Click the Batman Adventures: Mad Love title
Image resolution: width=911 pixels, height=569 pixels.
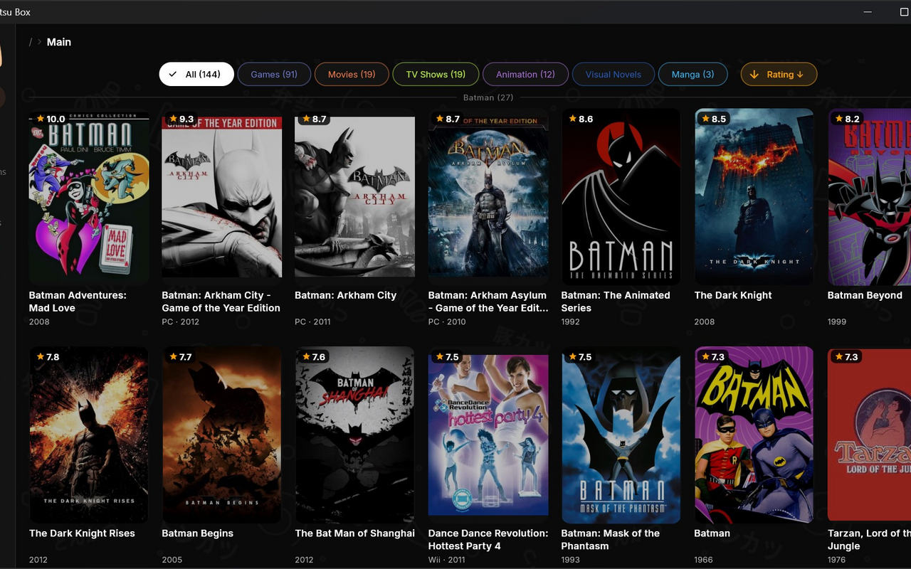point(78,302)
